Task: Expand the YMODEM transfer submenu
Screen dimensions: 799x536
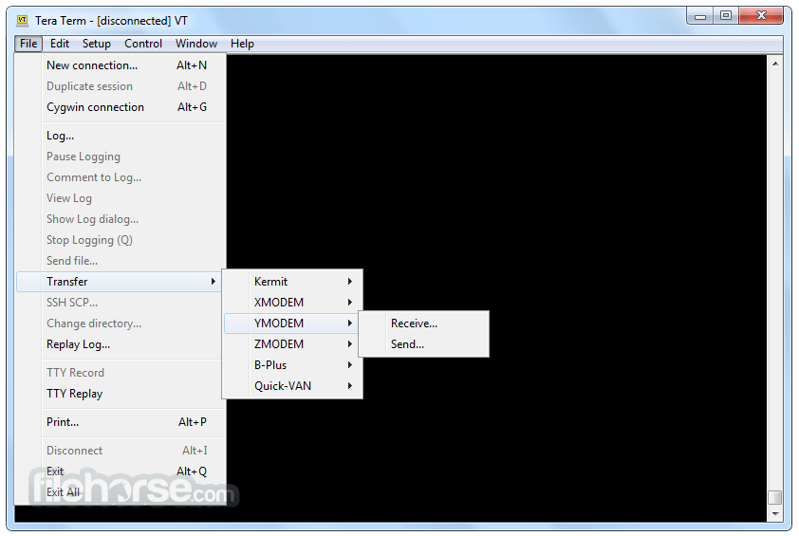Action: (292, 323)
